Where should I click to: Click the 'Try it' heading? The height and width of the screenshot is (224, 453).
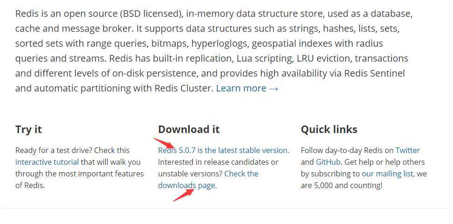(x=28, y=129)
